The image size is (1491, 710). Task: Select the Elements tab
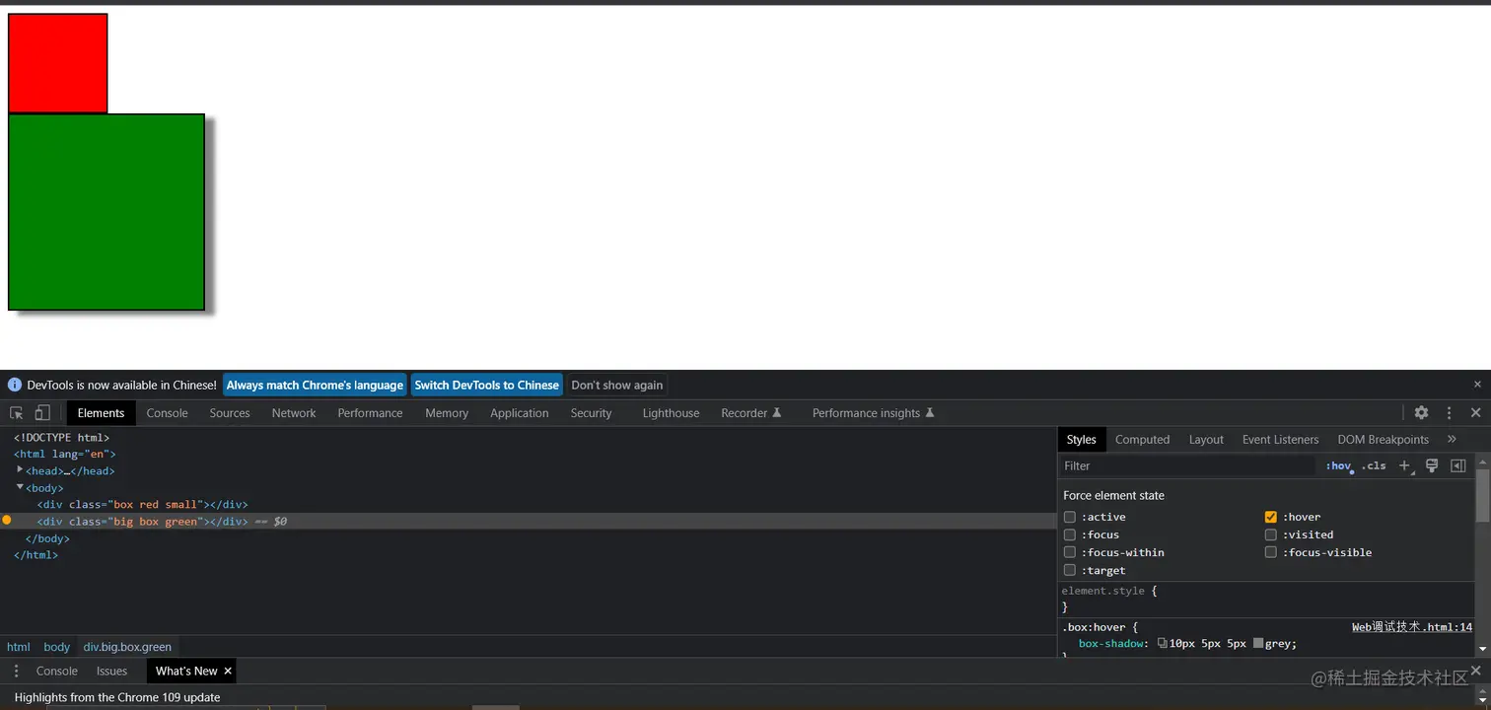pyautogui.click(x=101, y=413)
